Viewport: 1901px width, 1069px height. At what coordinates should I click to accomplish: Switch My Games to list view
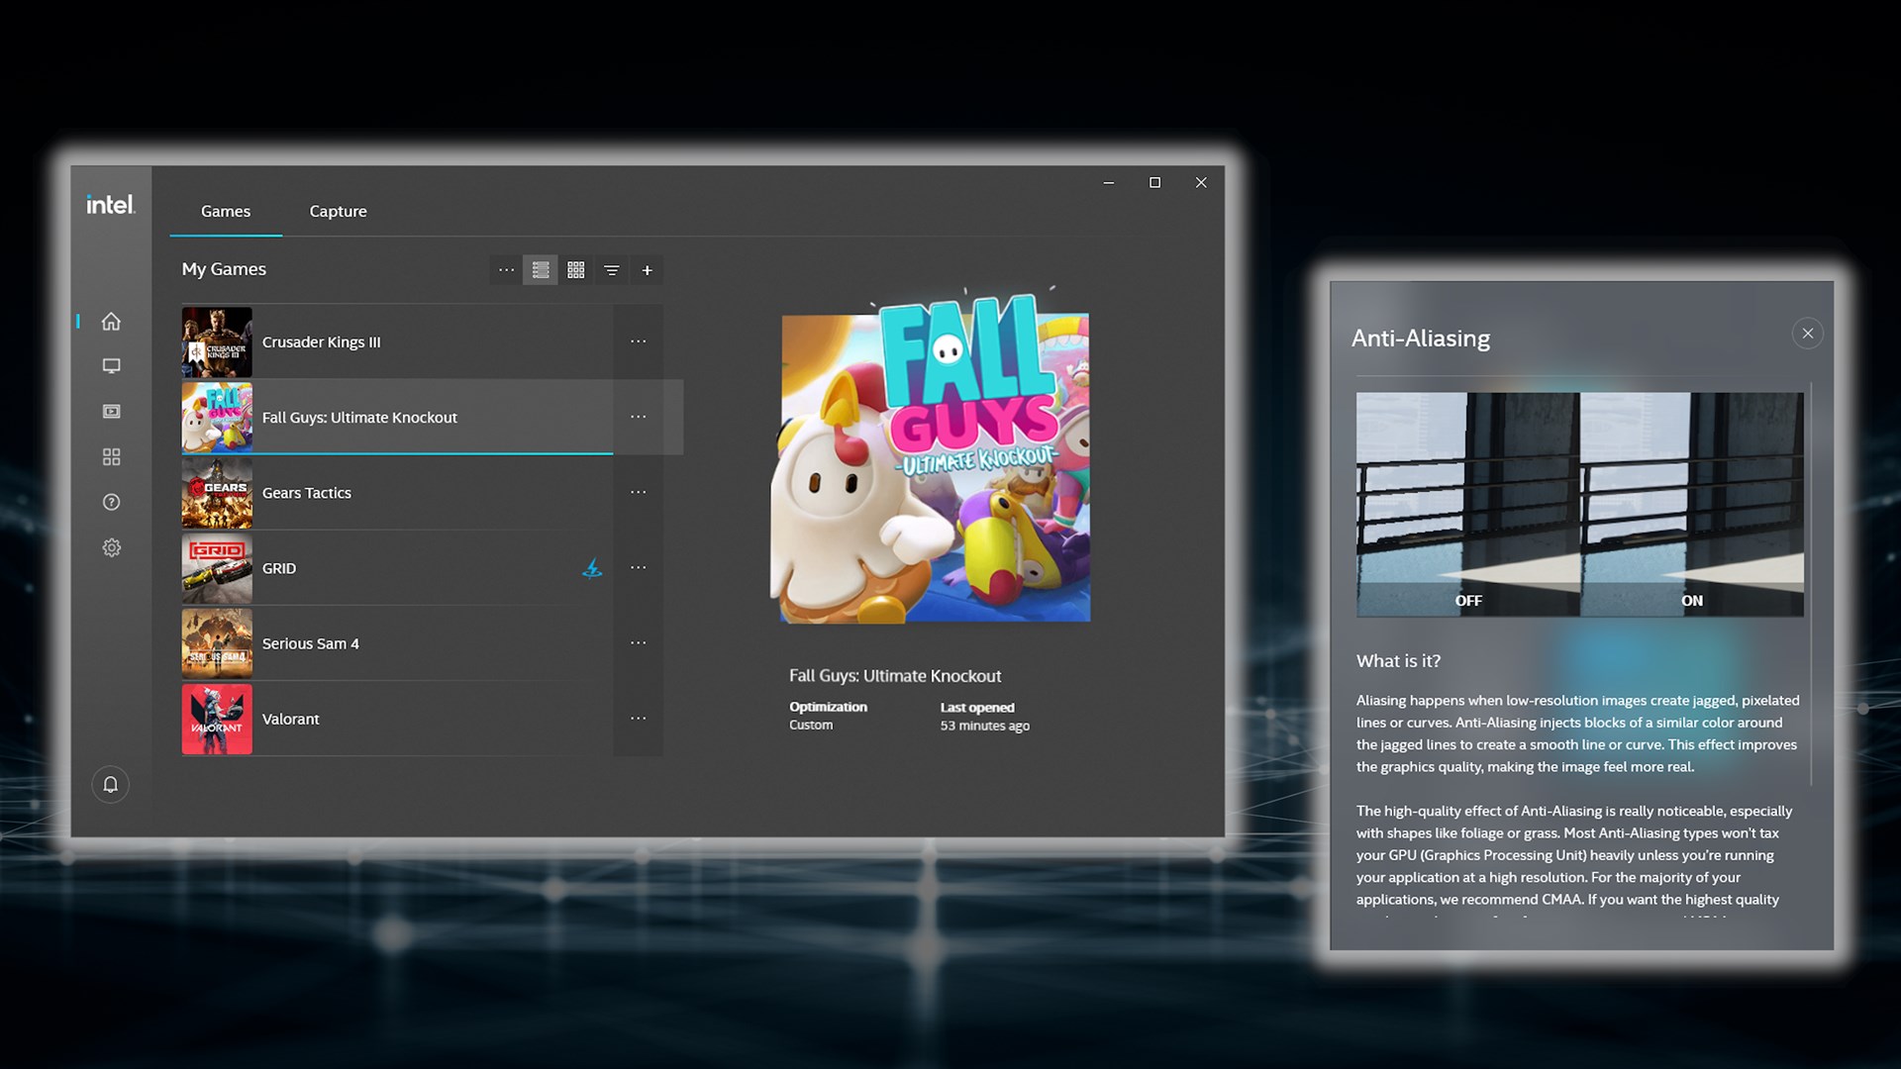pyautogui.click(x=541, y=270)
